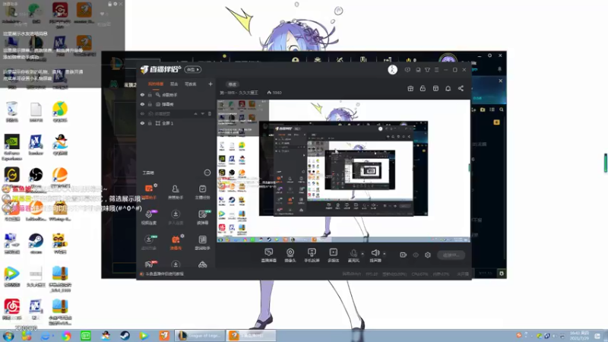Hide the 全屏 1 layer

(142, 123)
